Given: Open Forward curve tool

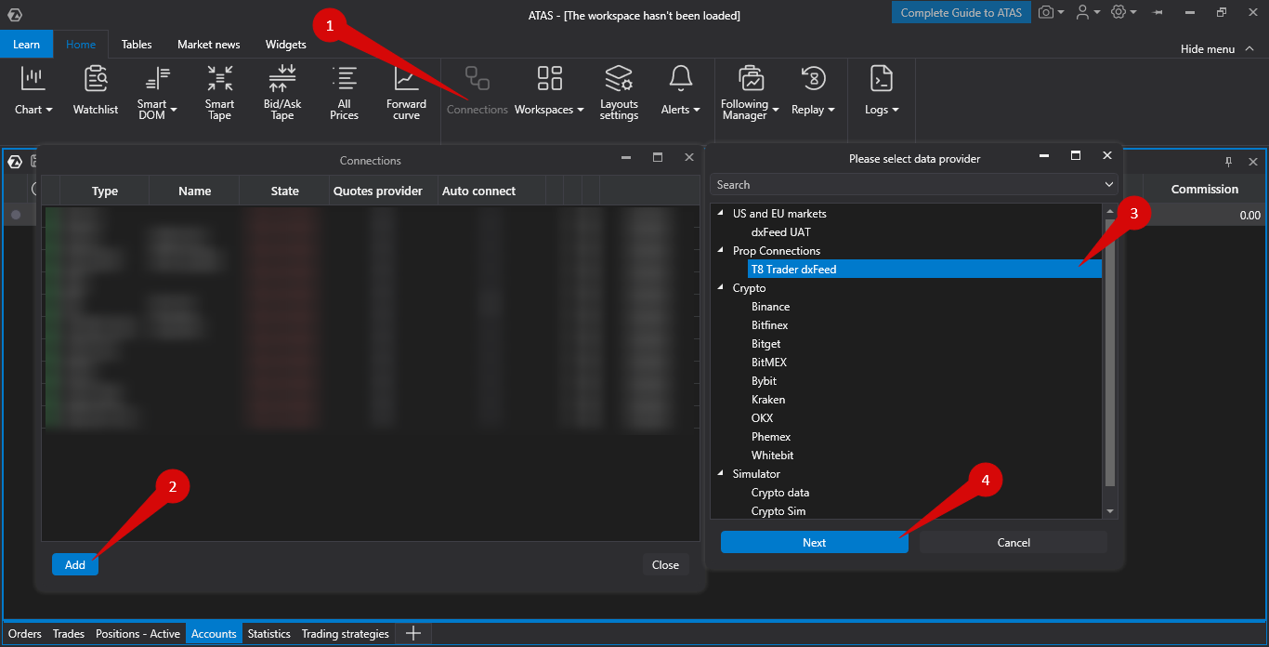Looking at the screenshot, I should coord(406,93).
